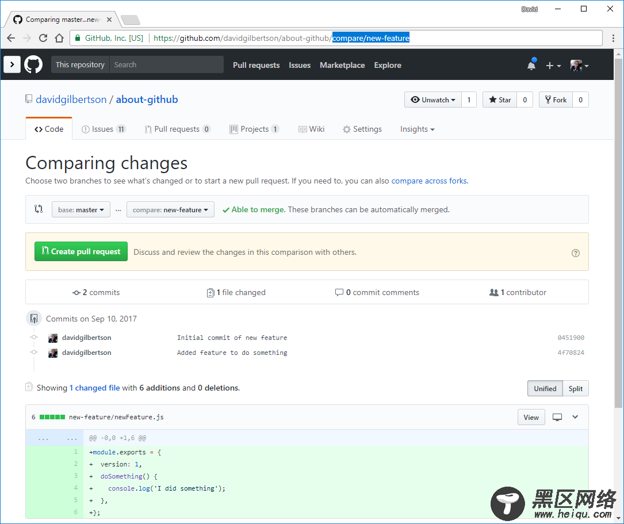
Task: Open about-github repository link
Action: coord(147,100)
